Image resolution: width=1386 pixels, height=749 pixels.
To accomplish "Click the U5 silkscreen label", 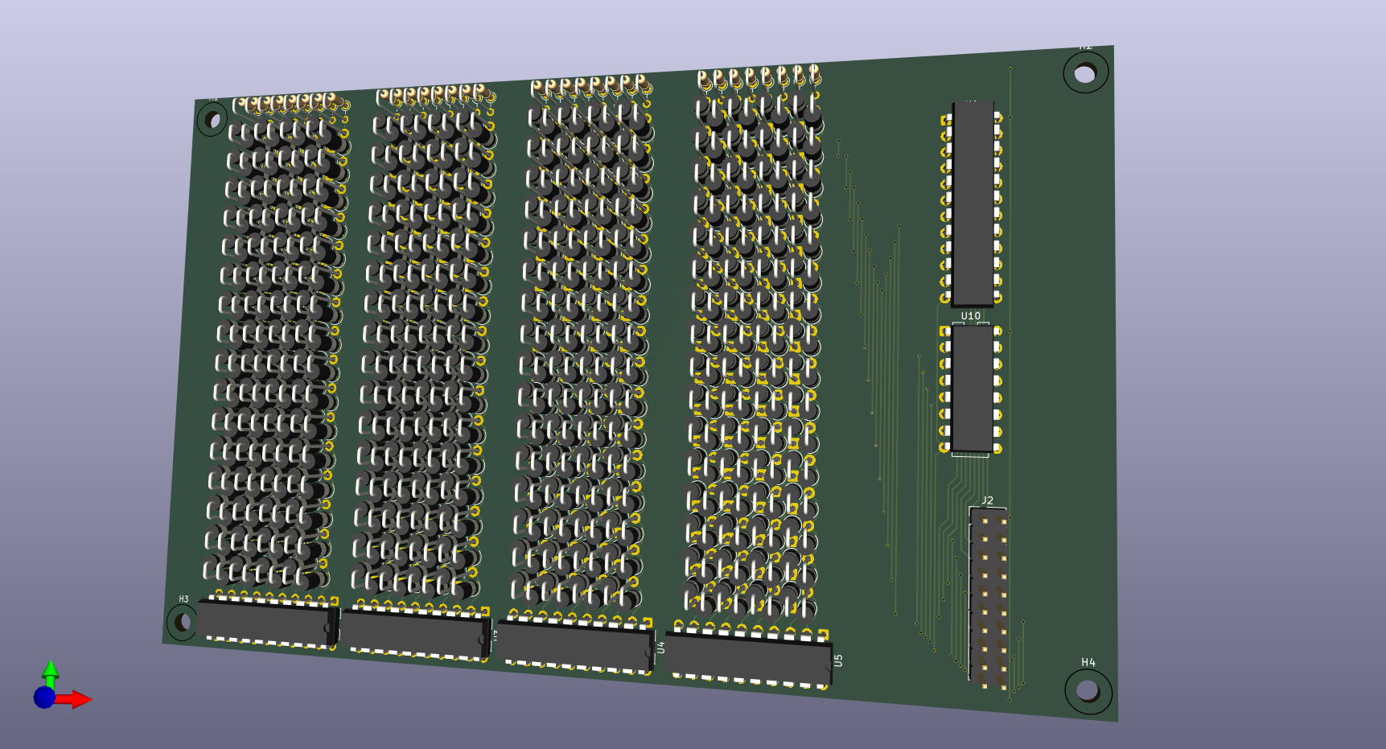I will tap(838, 661).
